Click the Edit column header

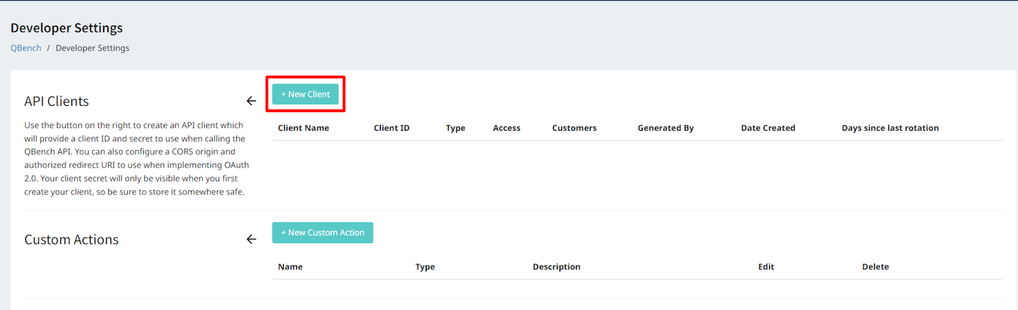766,267
